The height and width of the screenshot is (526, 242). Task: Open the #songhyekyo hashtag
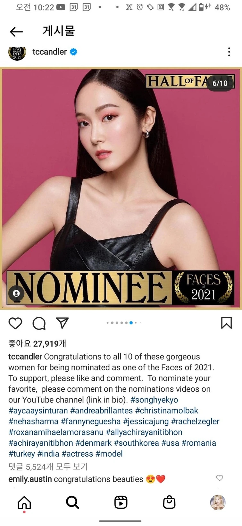[154, 400]
